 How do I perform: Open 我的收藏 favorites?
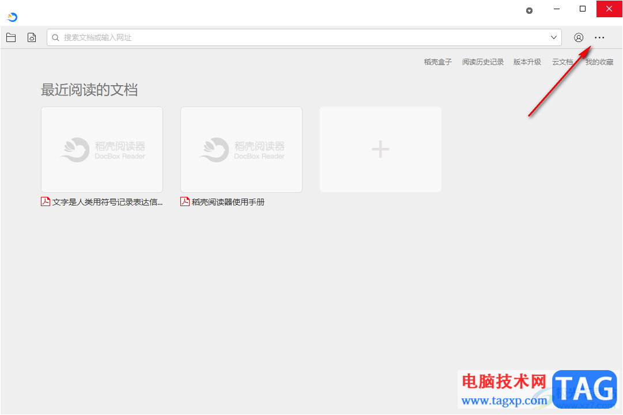599,62
